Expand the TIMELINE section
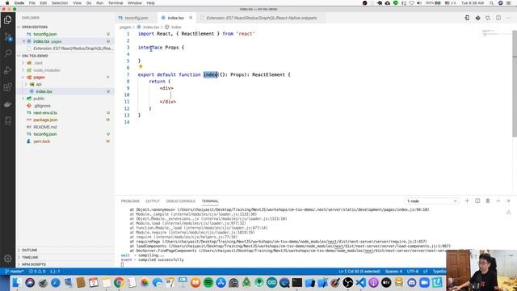The height and width of the screenshot is (291, 517). pos(30,257)
